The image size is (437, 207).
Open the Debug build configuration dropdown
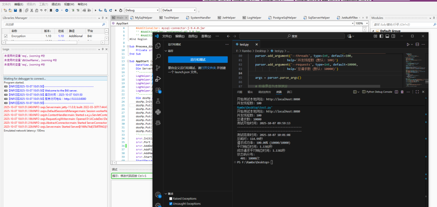point(142,10)
